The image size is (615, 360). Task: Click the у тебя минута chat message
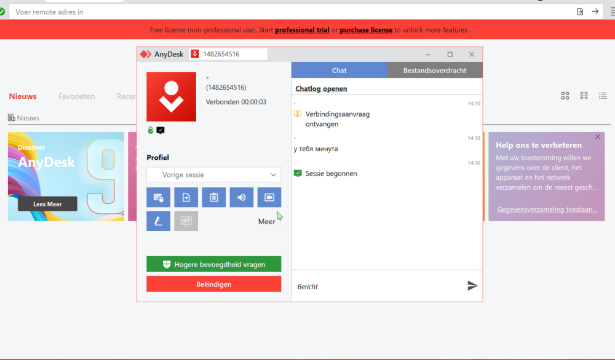pos(315,149)
